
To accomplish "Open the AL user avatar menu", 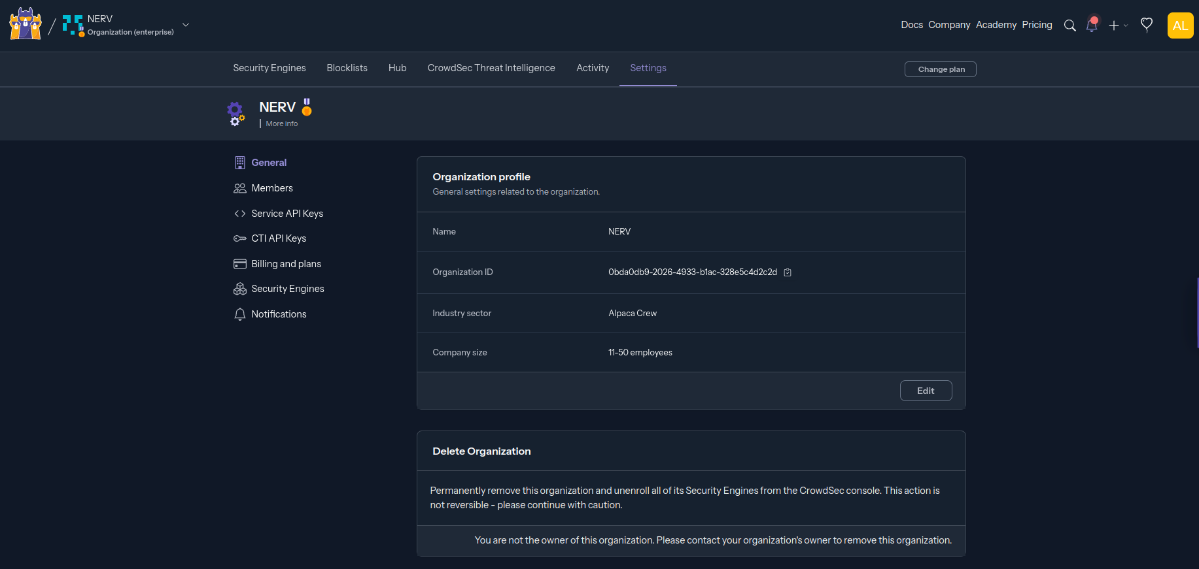I will [x=1180, y=25].
